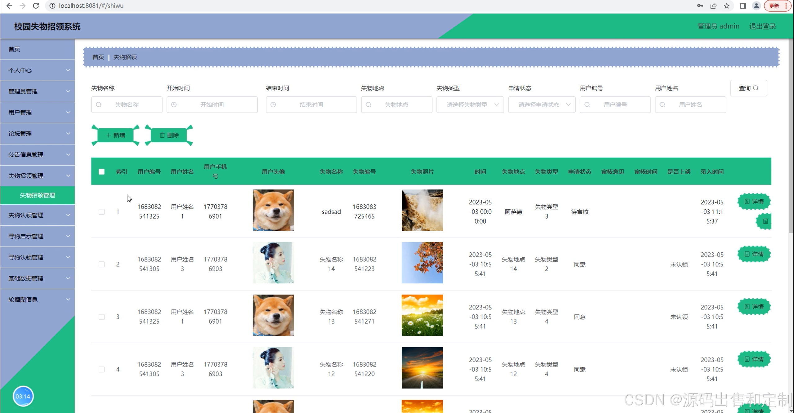Click the browser back arrow

pos(9,6)
